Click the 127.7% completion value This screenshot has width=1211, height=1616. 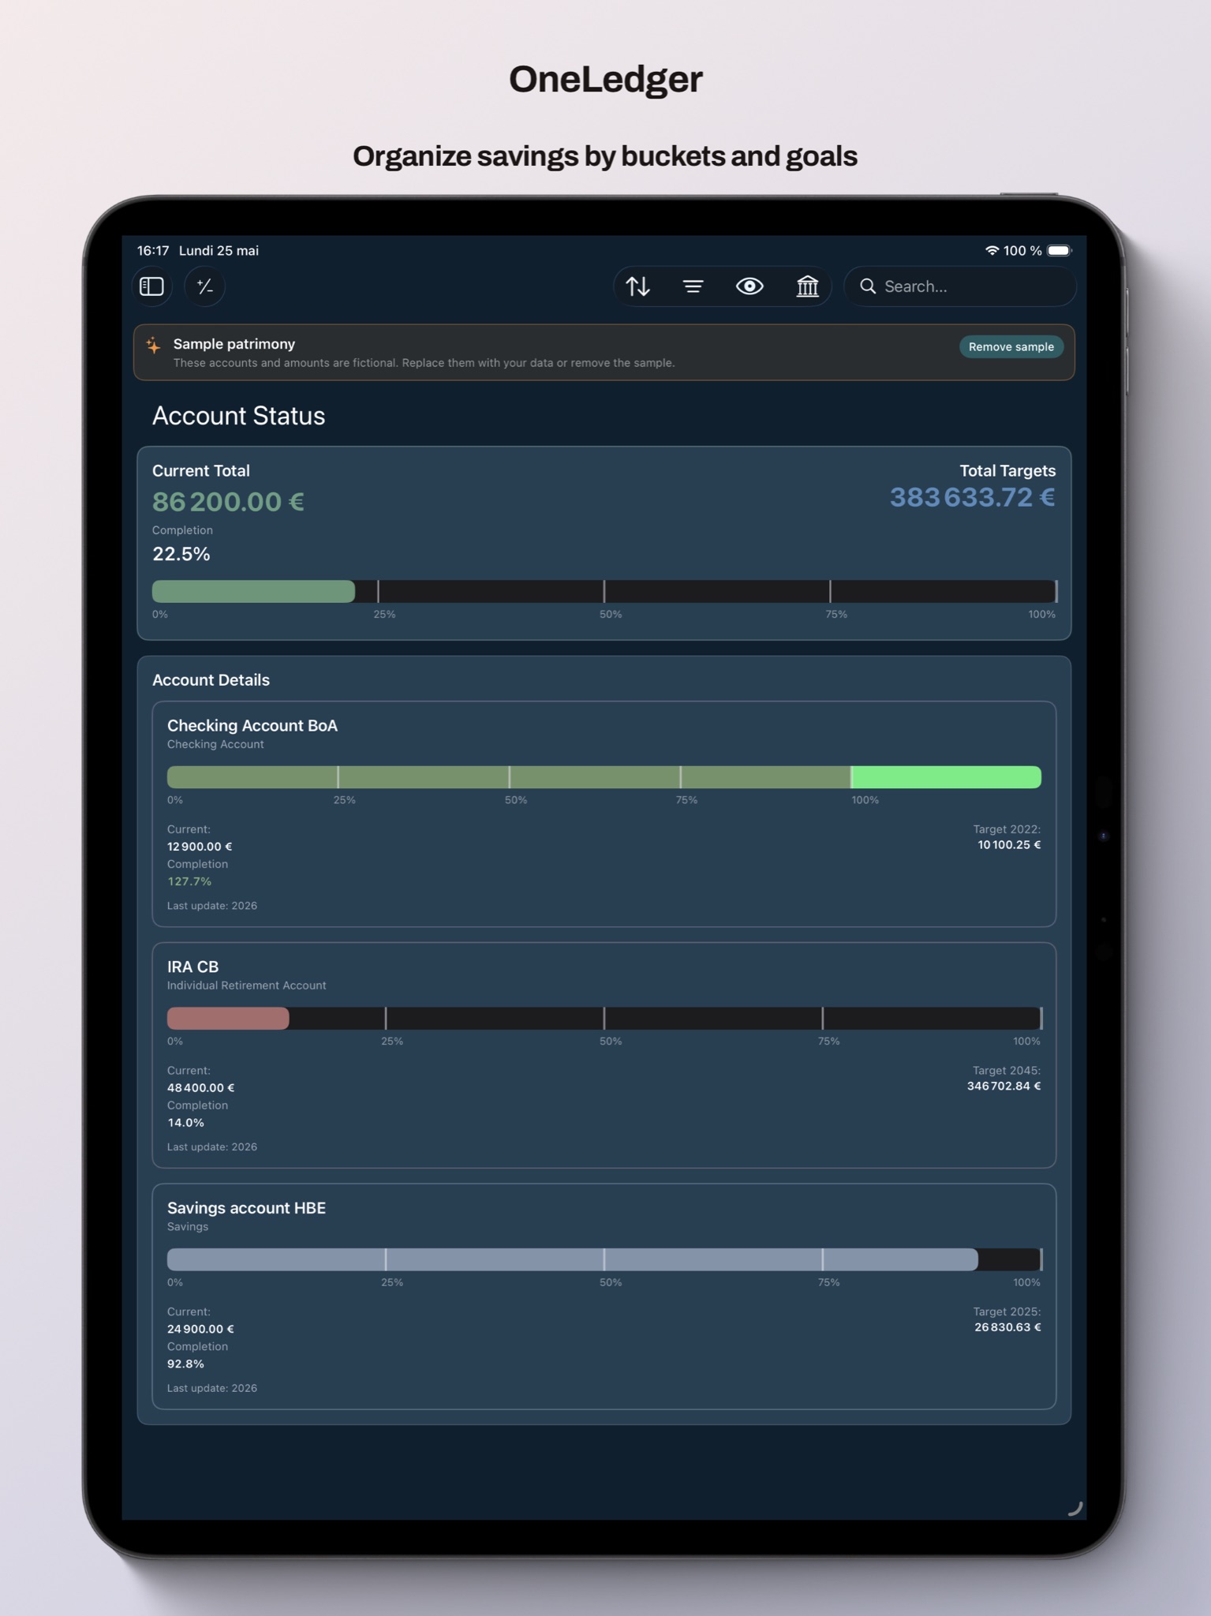coord(189,881)
